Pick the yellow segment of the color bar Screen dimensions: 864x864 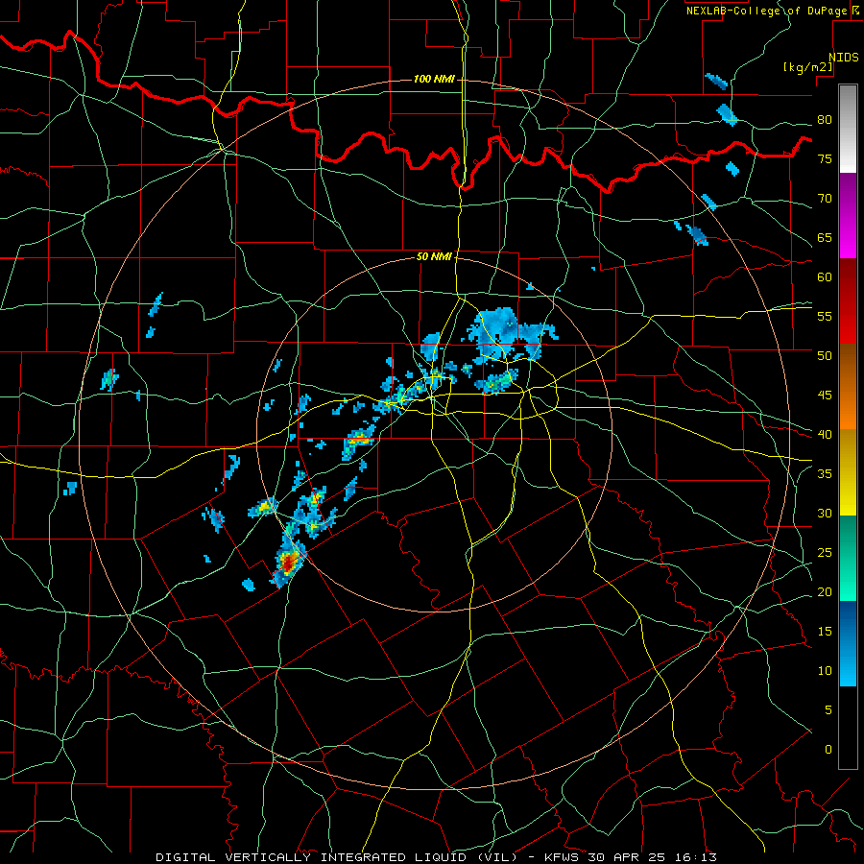click(x=848, y=472)
